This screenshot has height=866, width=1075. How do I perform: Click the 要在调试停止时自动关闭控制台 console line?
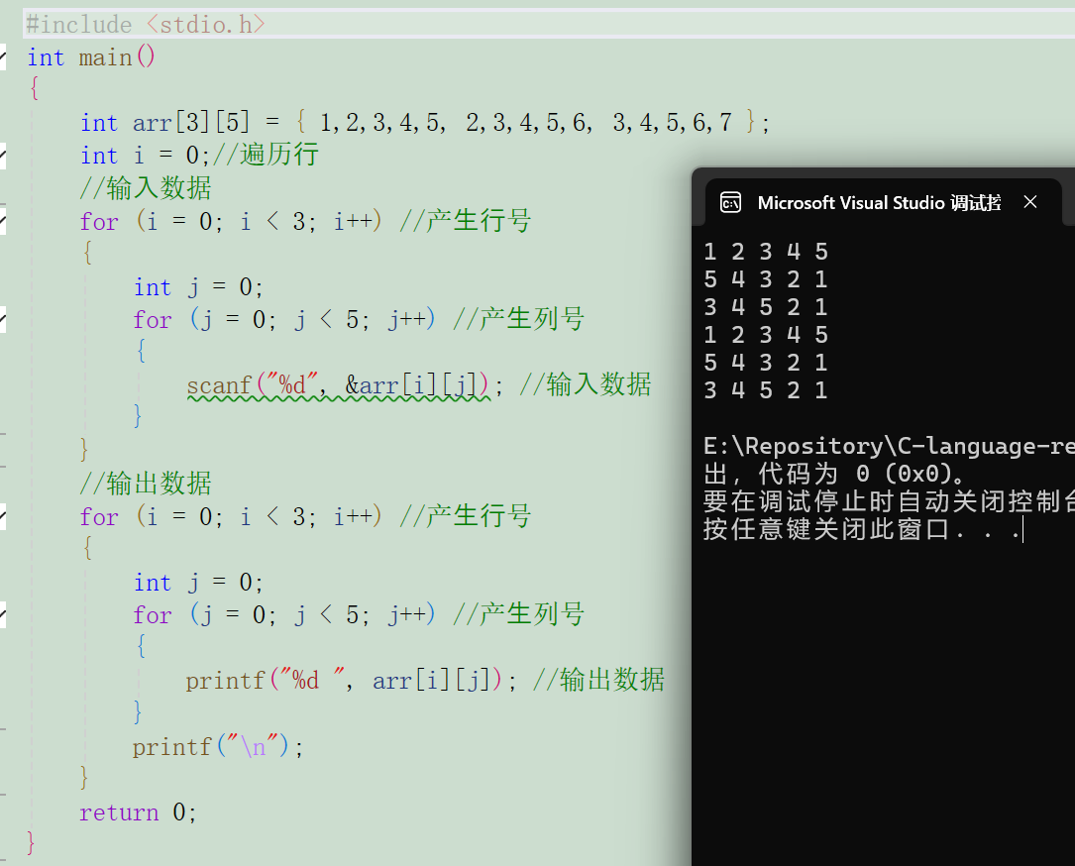[889, 502]
